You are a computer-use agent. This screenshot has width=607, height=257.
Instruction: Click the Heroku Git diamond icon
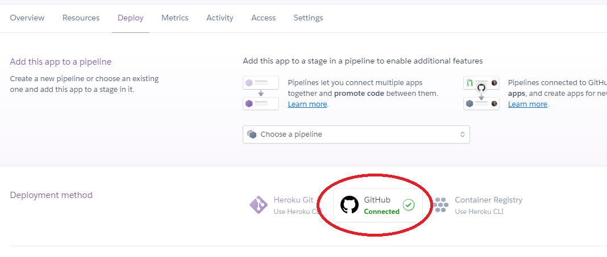[259, 205]
